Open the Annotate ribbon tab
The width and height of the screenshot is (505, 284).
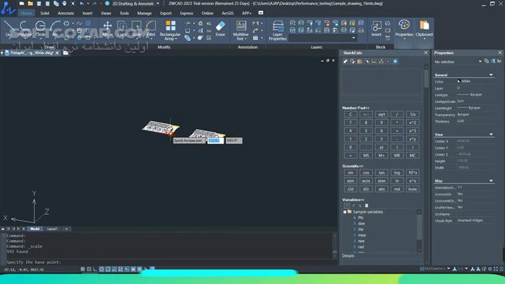click(x=66, y=13)
